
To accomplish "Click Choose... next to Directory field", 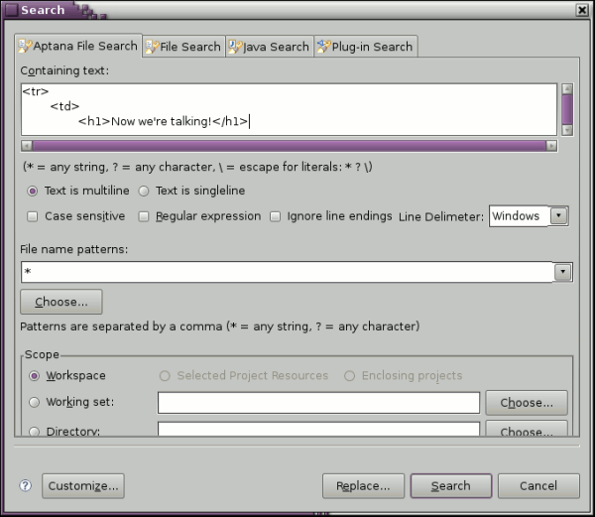I will (527, 429).
